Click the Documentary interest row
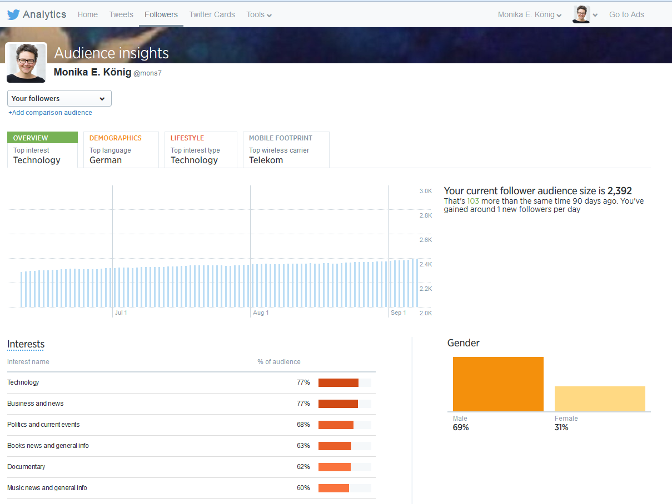This screenshot has height=504, width=672. point(191,467)
